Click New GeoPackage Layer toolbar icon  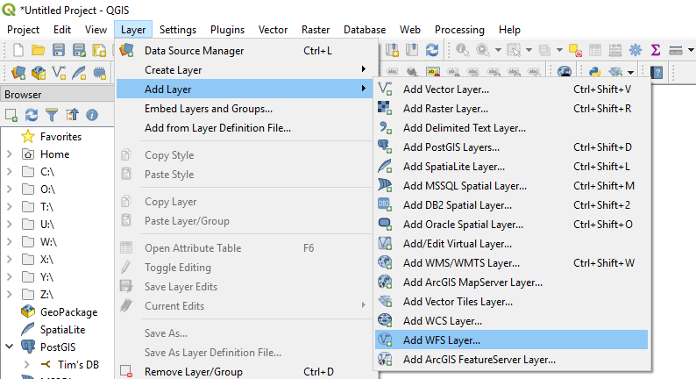pyautogui.click(x=39, y=72)
